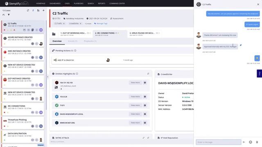Click the blue side tab on chat panel edge

coord(259,73)
